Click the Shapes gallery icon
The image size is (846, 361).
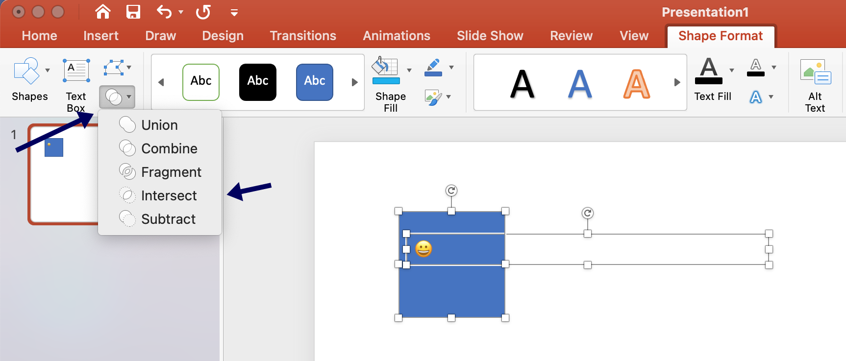click(27, 71)
